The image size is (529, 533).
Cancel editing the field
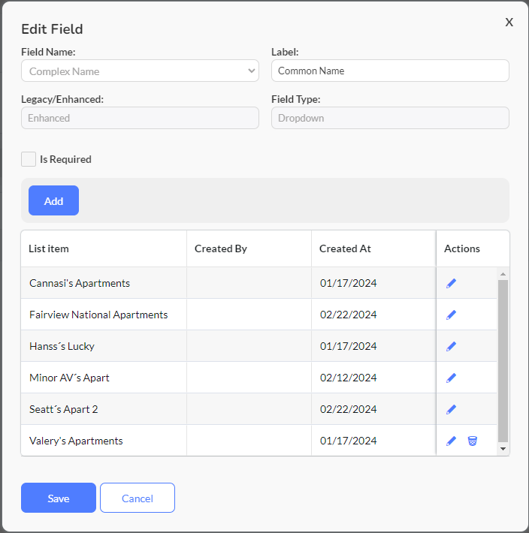(x=138, y=498)
